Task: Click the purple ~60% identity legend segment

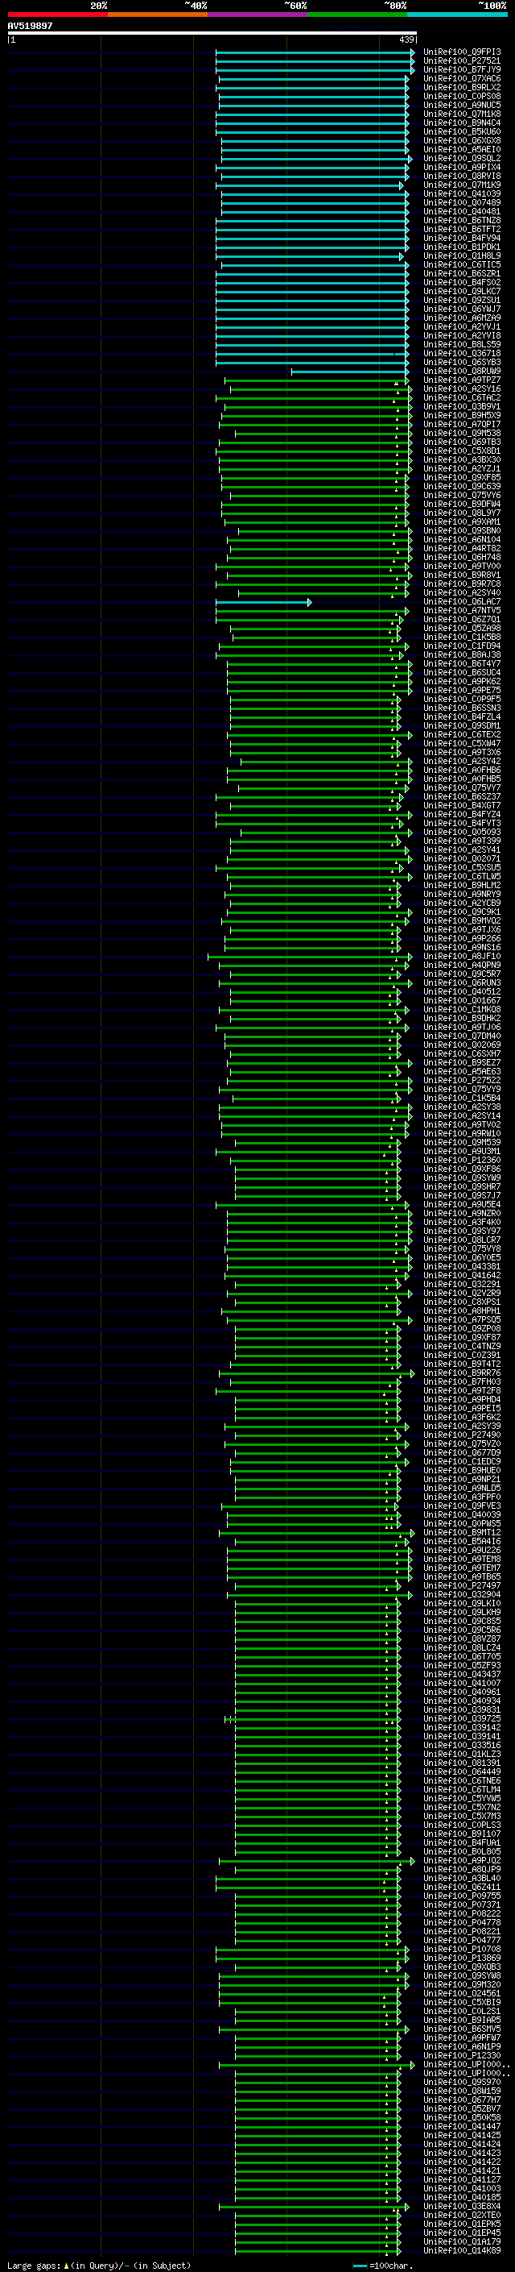Action: pos(258,15)
